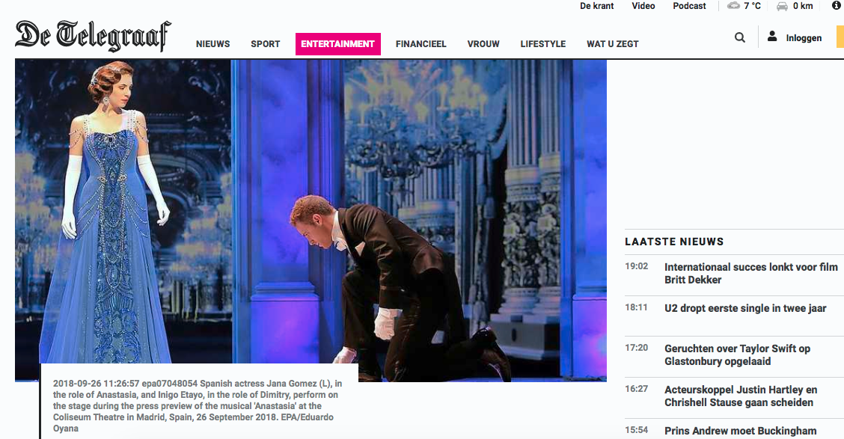This screenshot has height=439, width=844.
Task: Click the Inloggen login link
Action: [x=804, y=38]
